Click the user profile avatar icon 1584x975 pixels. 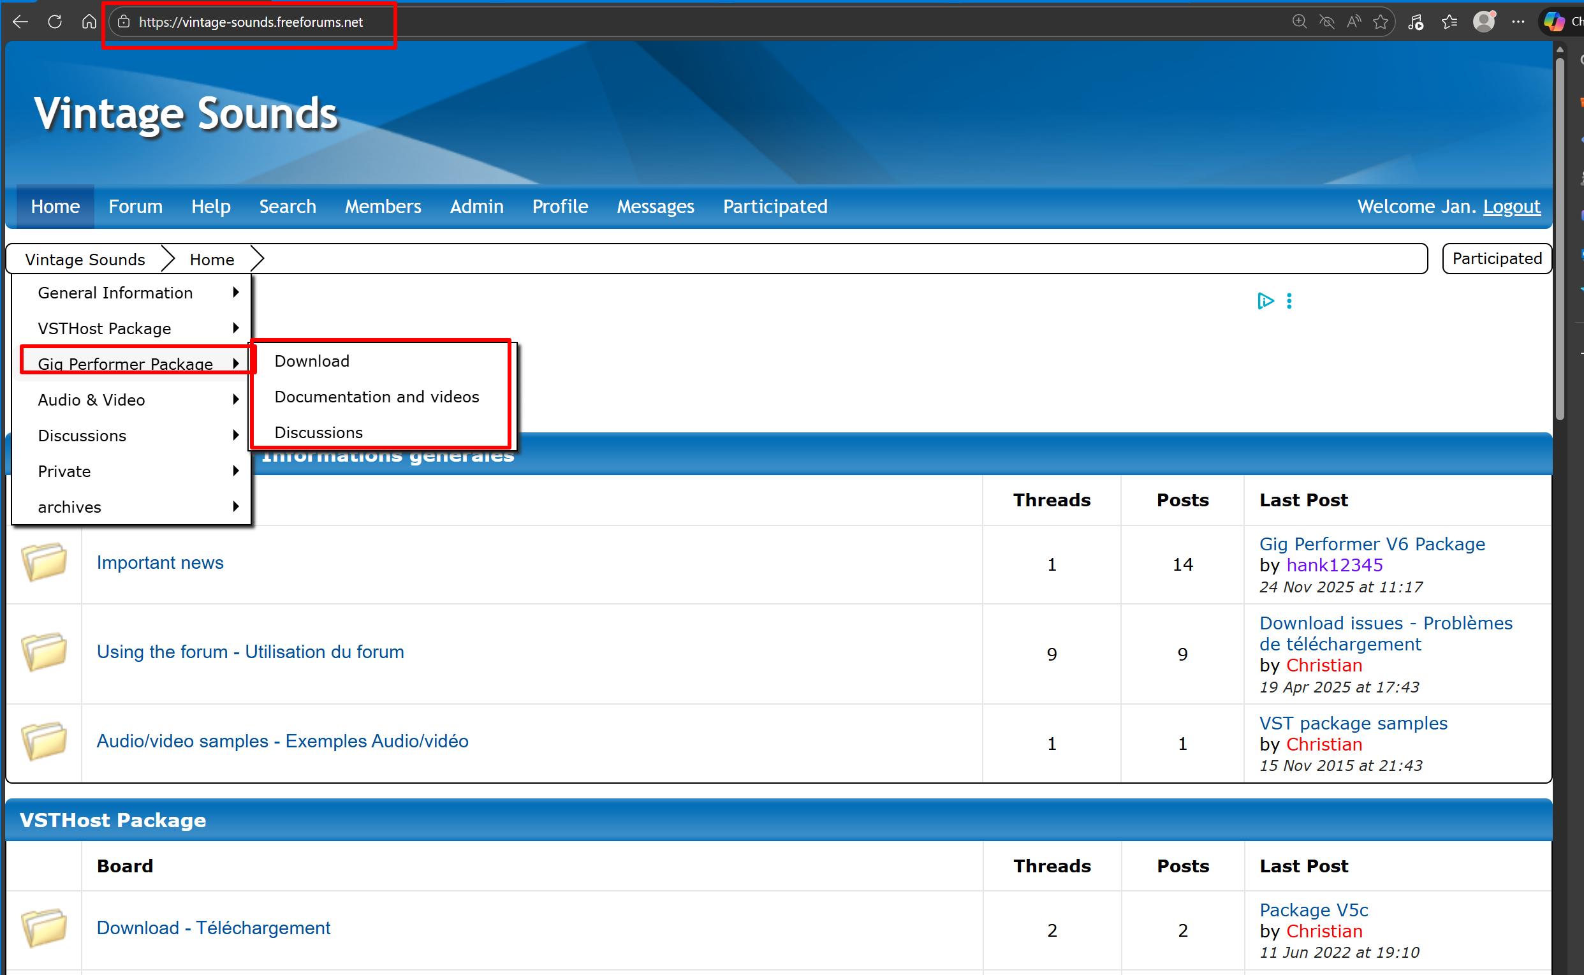tap(1483, 22)
